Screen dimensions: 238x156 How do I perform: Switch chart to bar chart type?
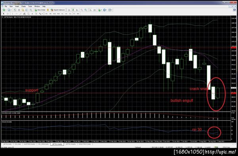[x=69, y=10]
